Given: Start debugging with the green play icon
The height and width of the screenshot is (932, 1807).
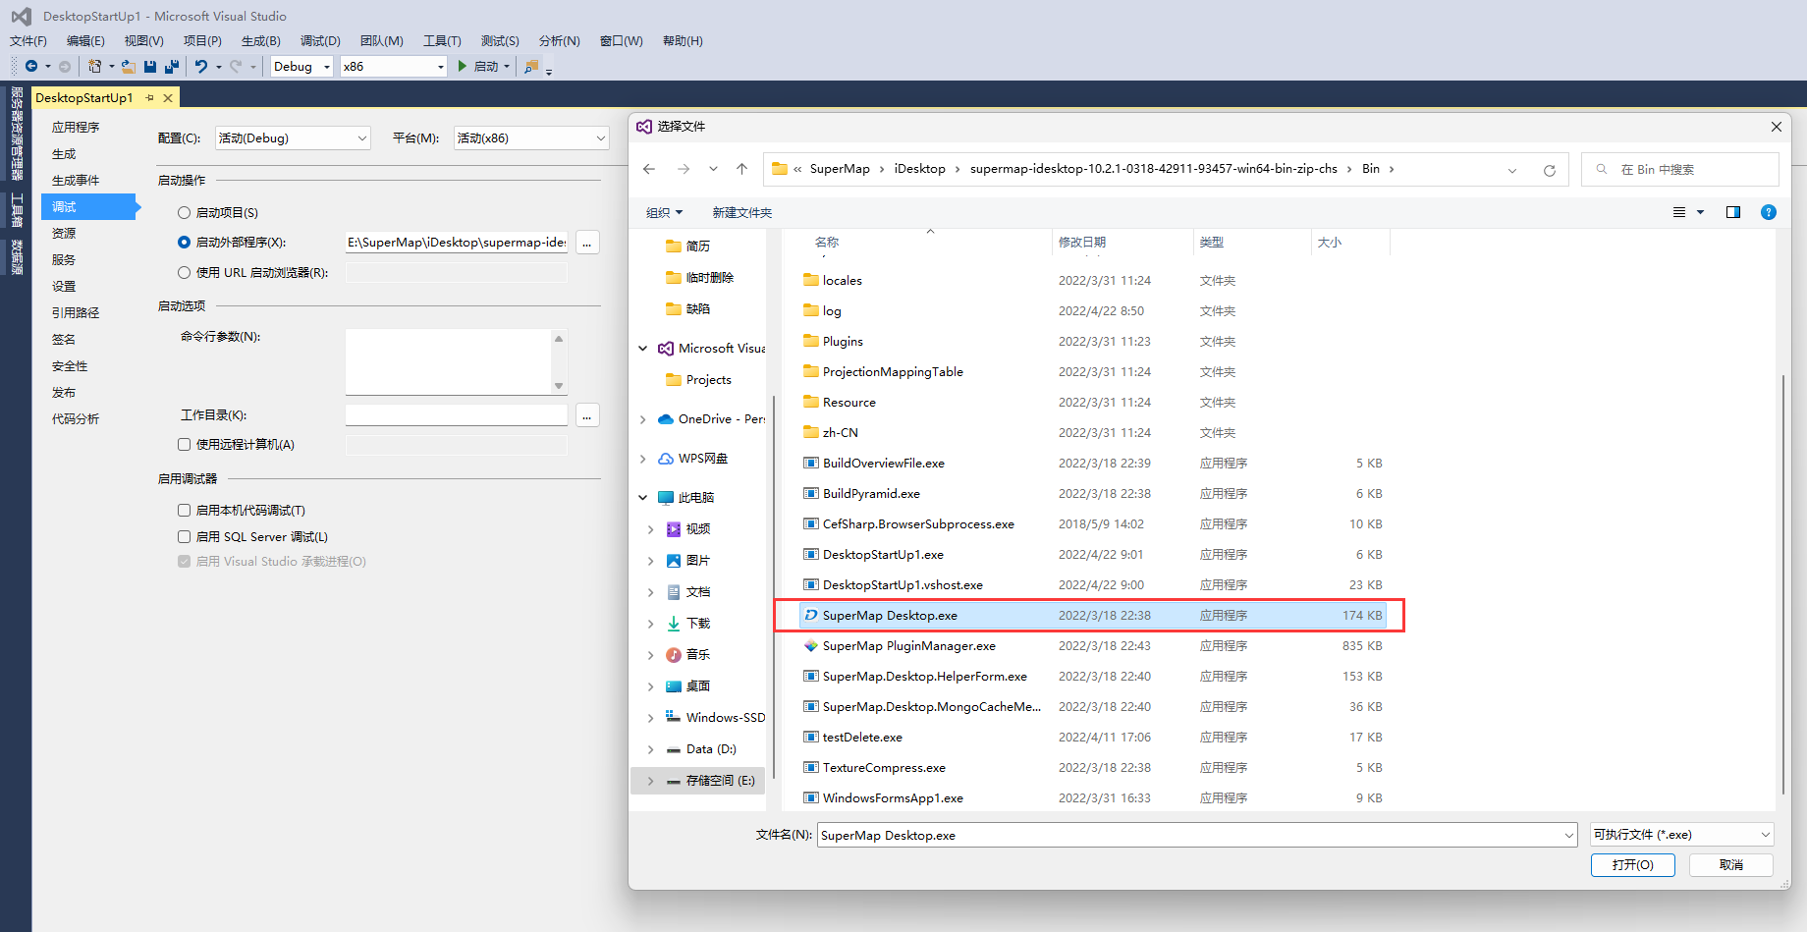Looking at the screenshot, I should [x=463, y=67].
